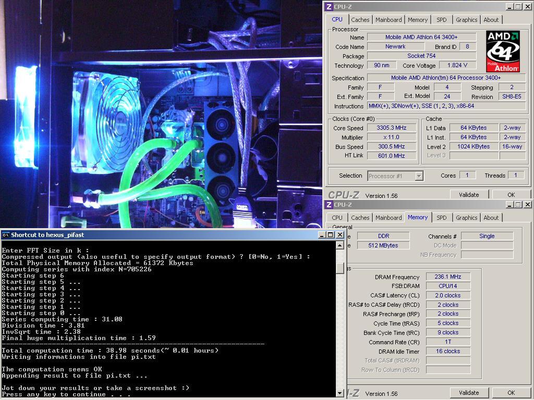Open the Caches tab in the lower CPU-Z window
Screen dimensions: 534x400
(360, 218)
